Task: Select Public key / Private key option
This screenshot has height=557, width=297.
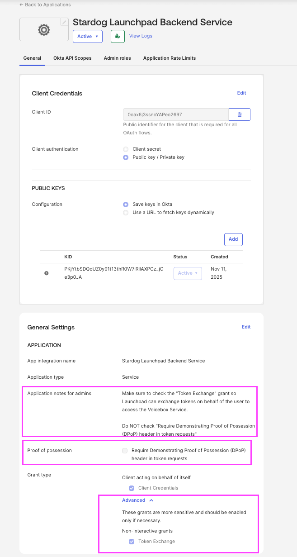Action: (126, 157)
